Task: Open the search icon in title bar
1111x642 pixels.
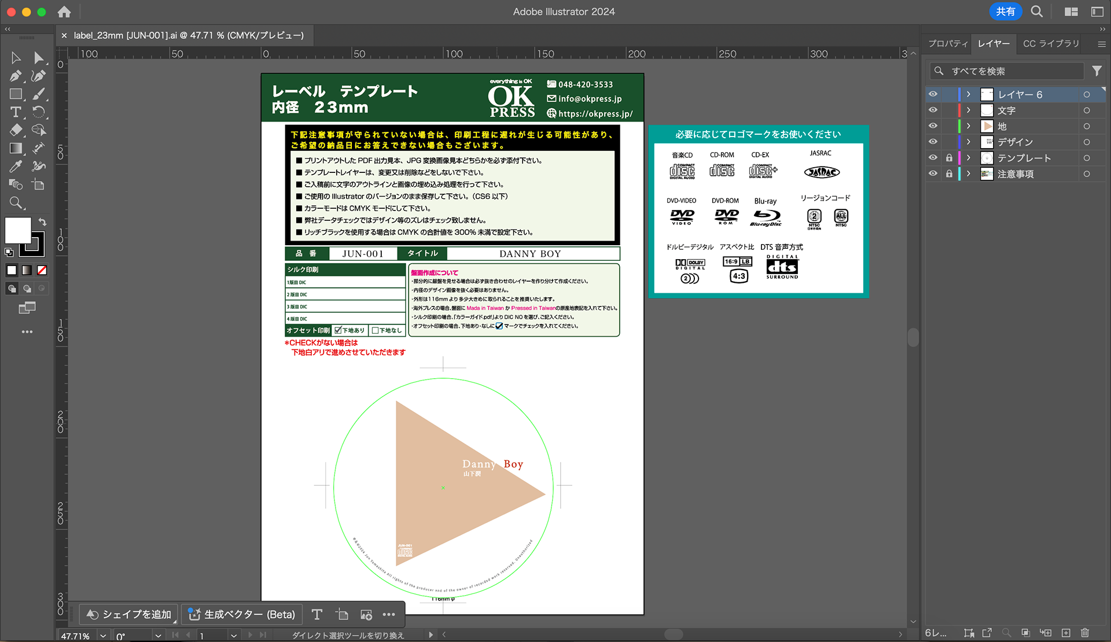Action: (x=1037, y=12)
